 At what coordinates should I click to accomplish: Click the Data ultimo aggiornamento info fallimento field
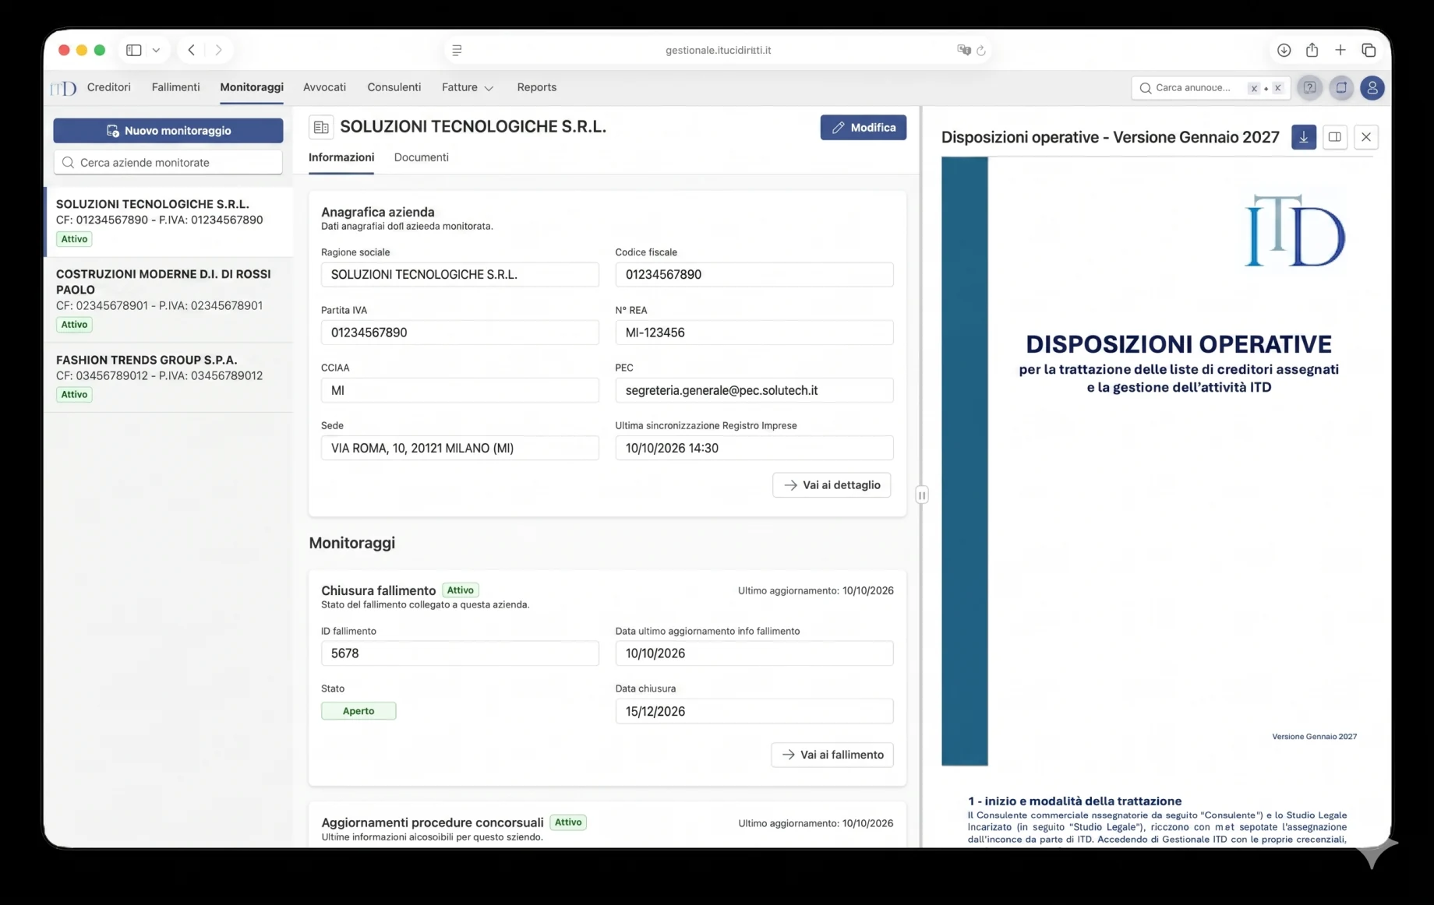[x=754, y=653]
